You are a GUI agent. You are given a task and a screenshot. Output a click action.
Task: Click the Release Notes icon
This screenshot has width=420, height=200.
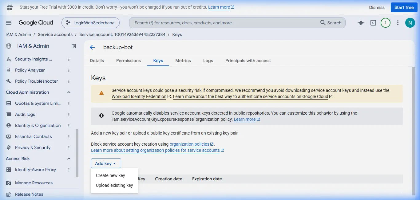coord(9,194)
